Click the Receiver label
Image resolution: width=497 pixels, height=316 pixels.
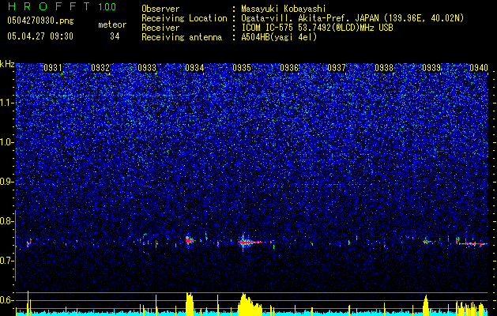pos(160,28)
